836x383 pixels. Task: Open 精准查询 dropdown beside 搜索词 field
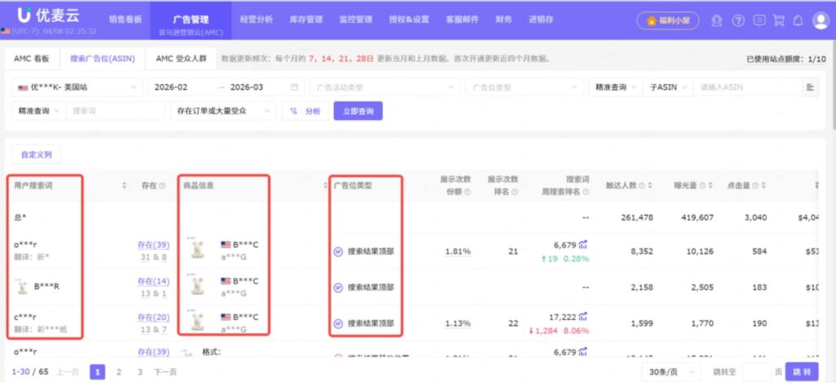[39, 111]
